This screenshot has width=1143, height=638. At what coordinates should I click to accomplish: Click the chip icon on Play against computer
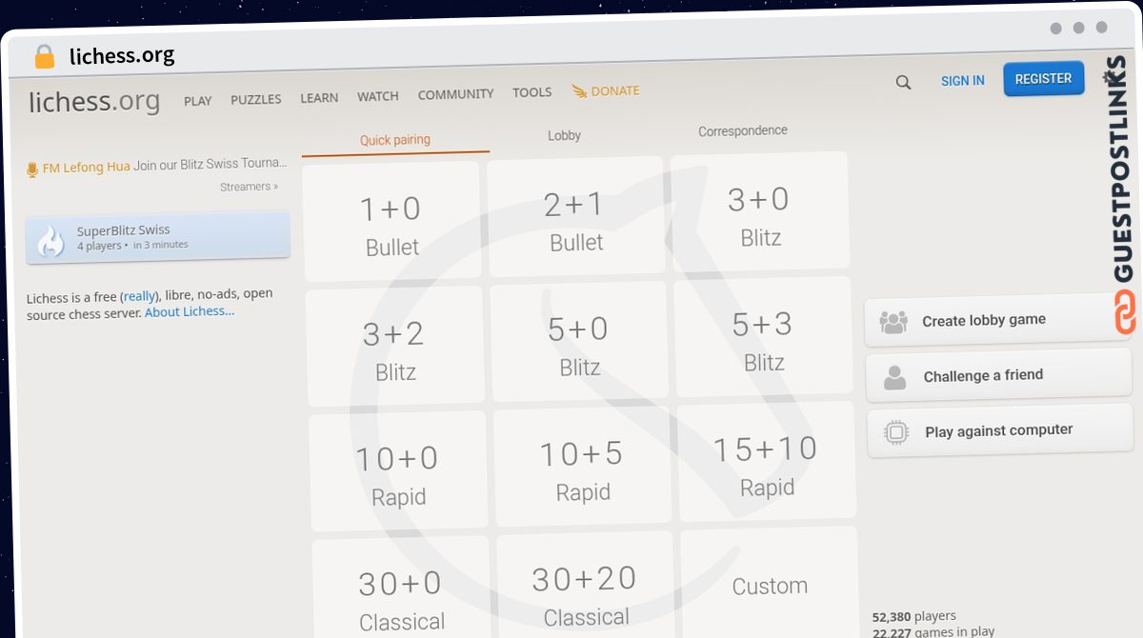point(896,433)
